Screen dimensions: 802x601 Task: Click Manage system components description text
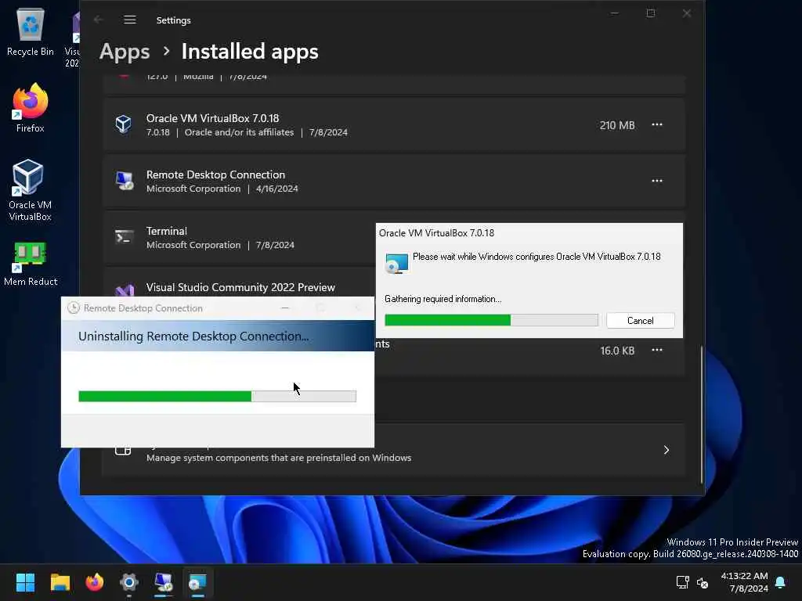click(279, 457)
